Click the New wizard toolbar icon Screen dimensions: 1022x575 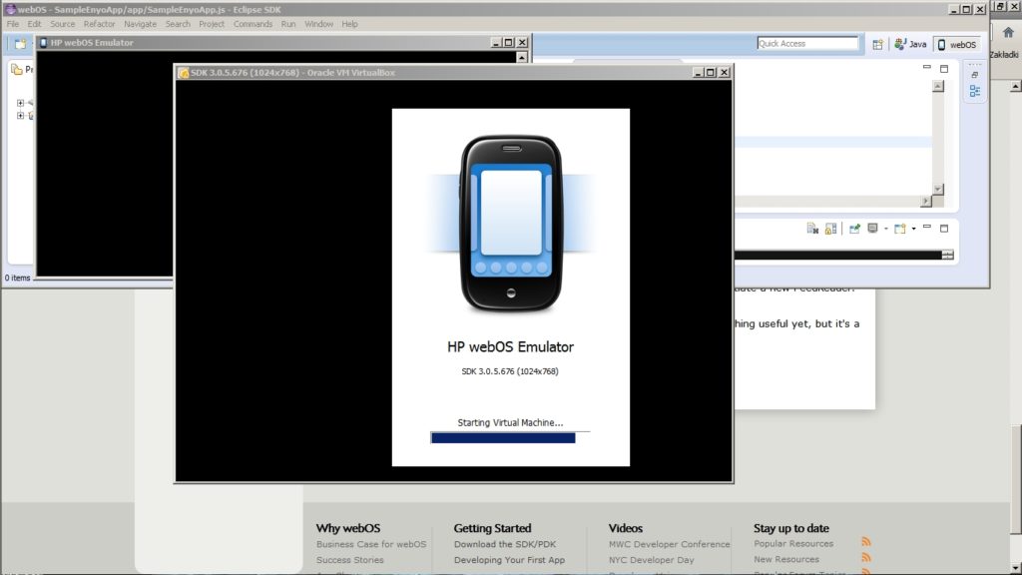click(20, 44)
